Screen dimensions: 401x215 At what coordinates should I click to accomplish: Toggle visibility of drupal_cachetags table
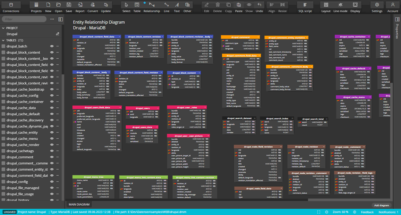52,151
